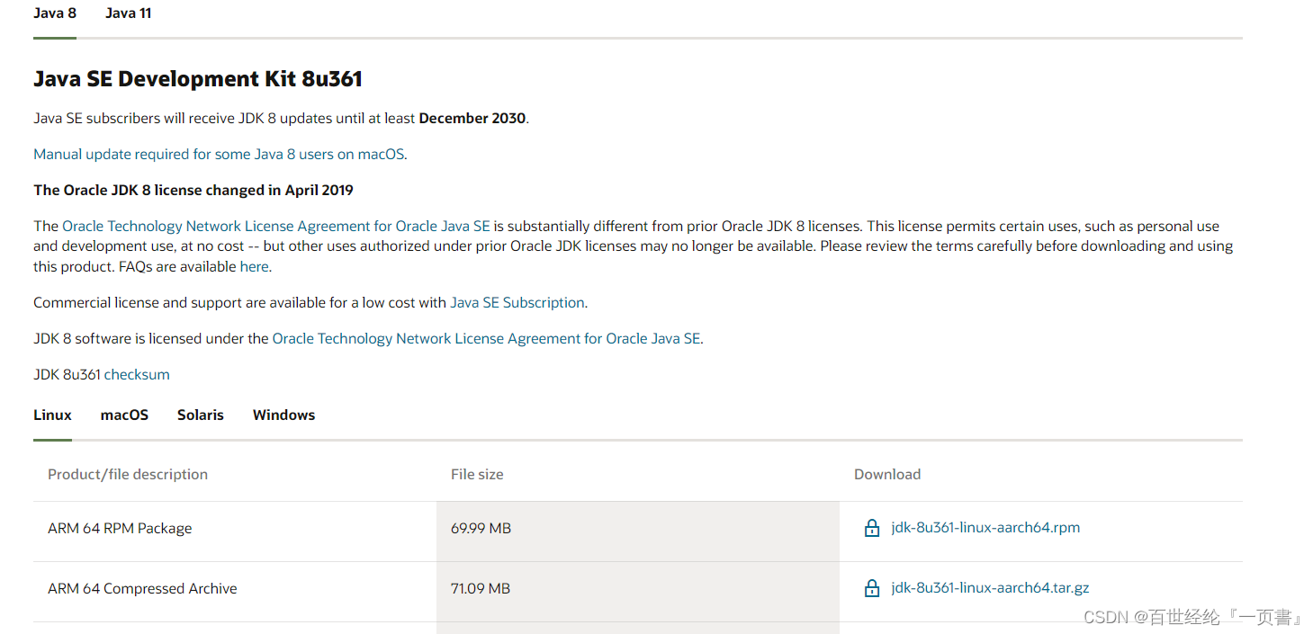Viewport: 1313px width, 634px height.
Task: Open License Agreement link after 'licensed under the'
Action: (486, 338)
